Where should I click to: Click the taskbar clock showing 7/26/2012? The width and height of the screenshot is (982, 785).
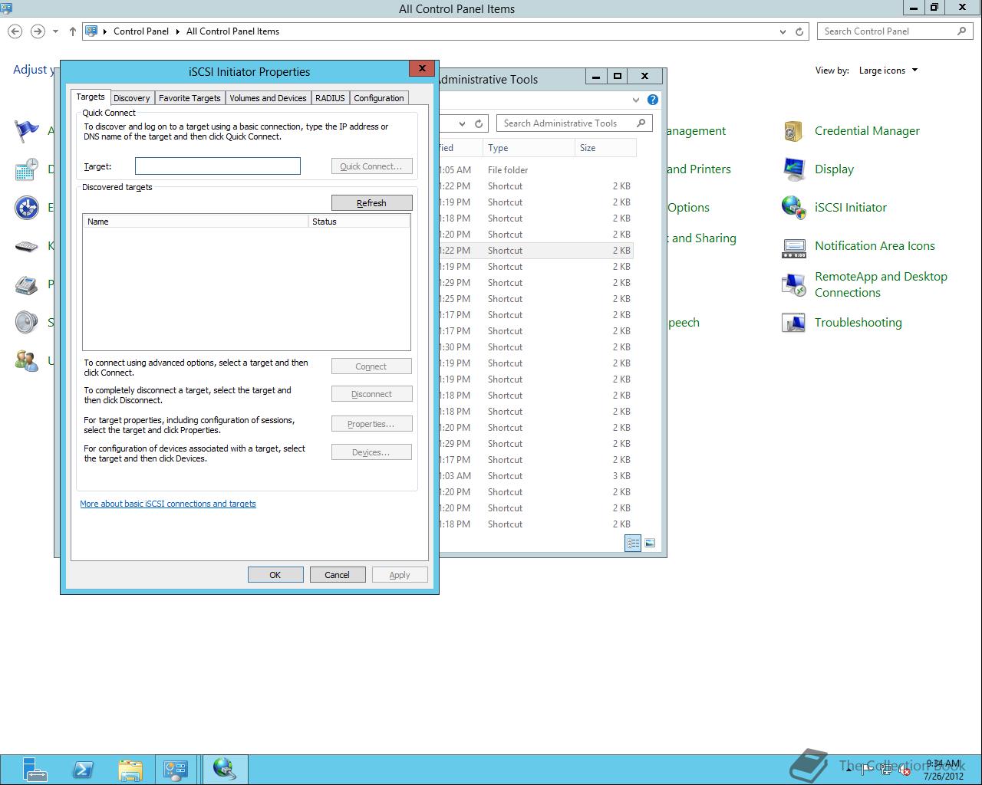pyautogui.click(x=943, y=770)
